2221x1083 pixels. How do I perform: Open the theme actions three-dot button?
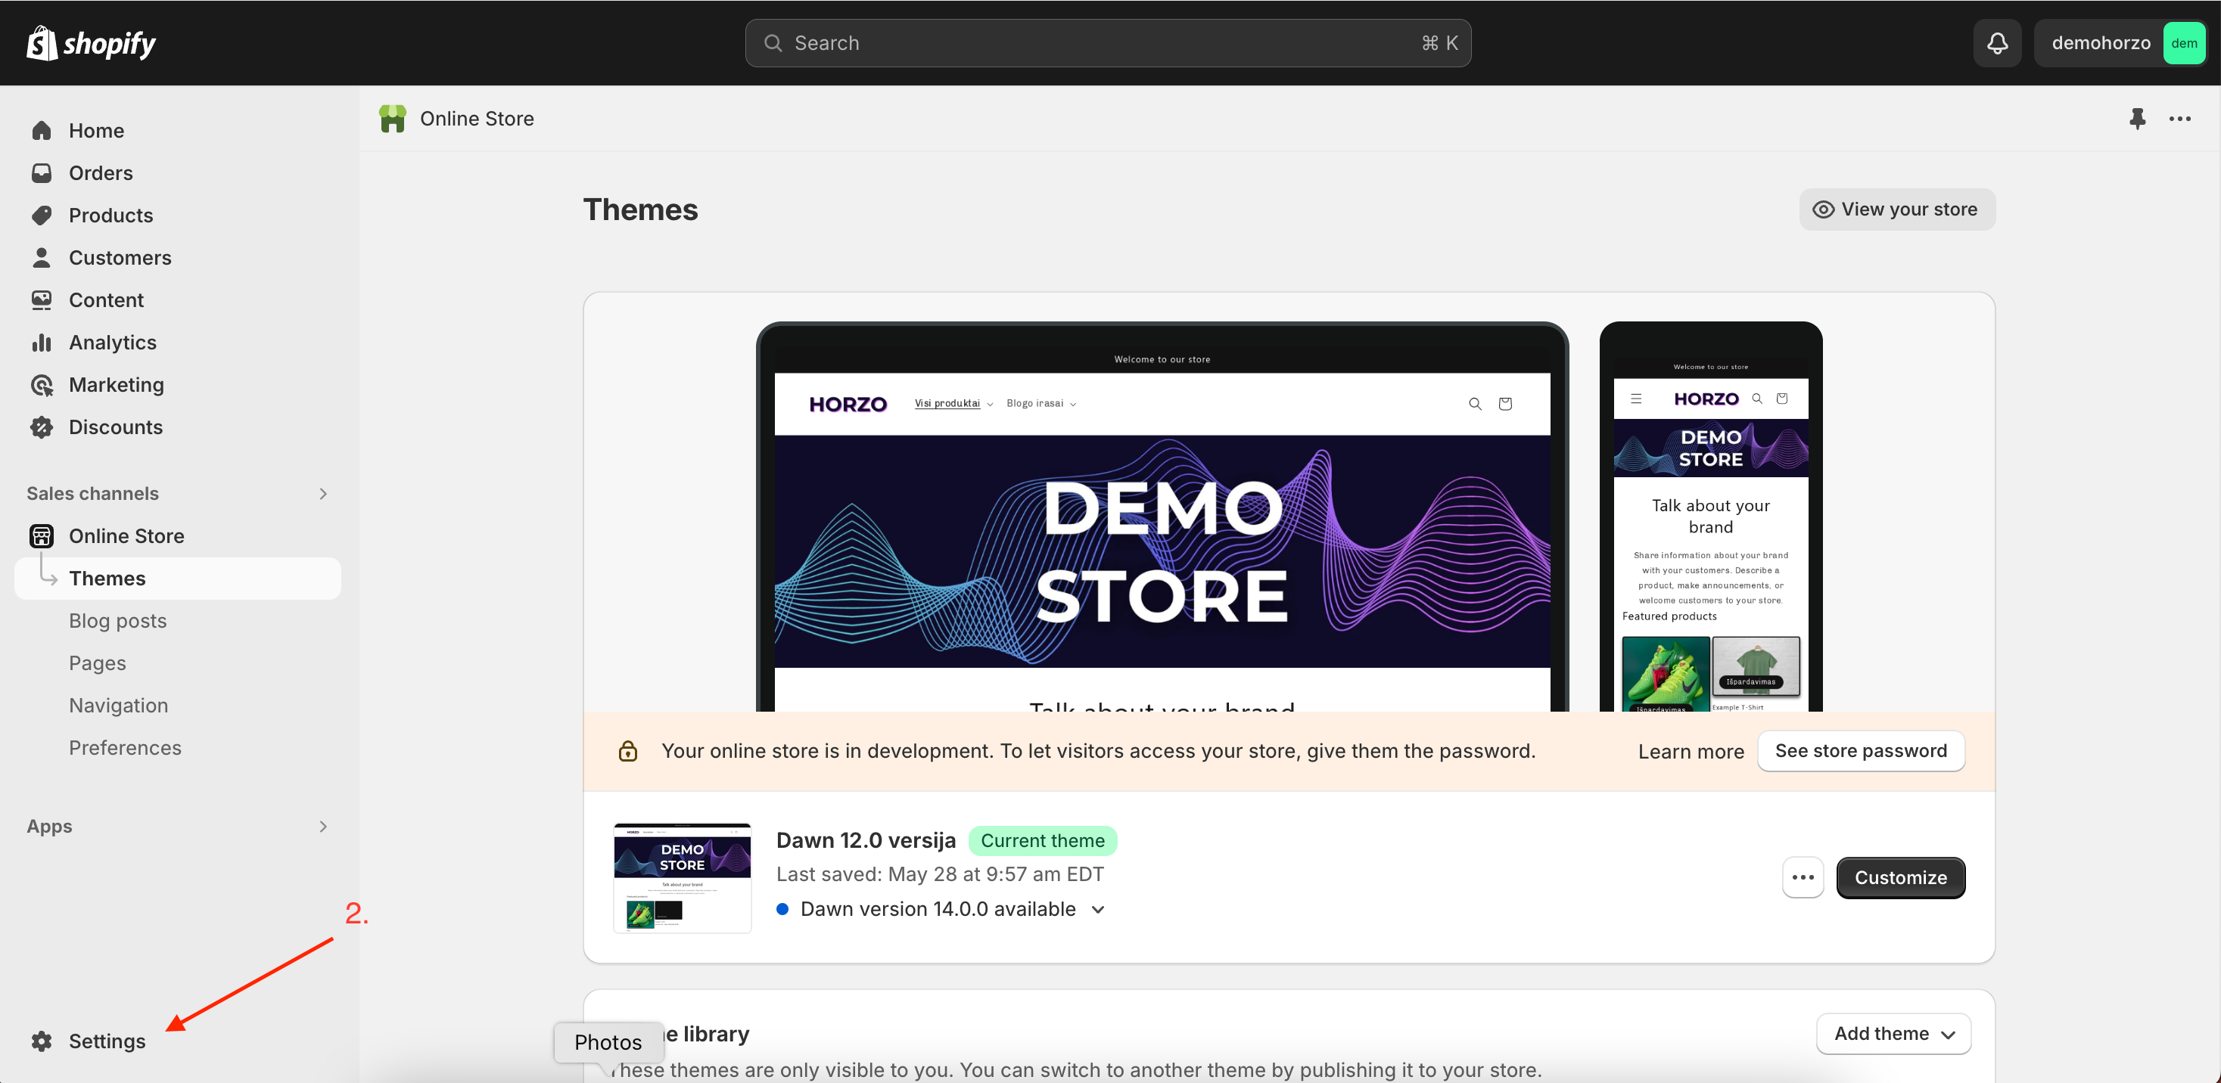(1802, 877)
